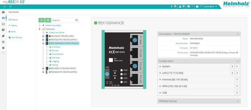Click the P3 LAN port hotspot on device image
The image size is (251, 110).
(x=135, y=66)
